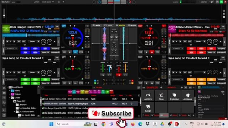This screenshot has height=128, width=228.
Task: Toggle headphone cue for blue channel
Action: 109,75
